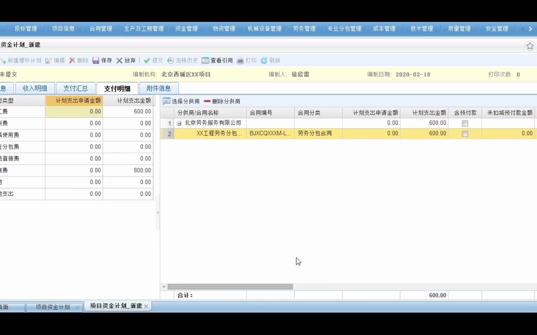The image size is (537, 335).
Task: Select the 支付明细 tab
Action: (117, 88)
